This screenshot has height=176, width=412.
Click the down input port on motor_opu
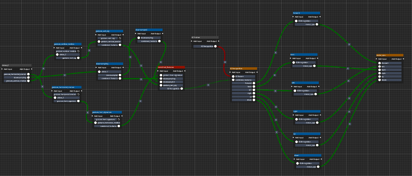[x=379, y=80]
